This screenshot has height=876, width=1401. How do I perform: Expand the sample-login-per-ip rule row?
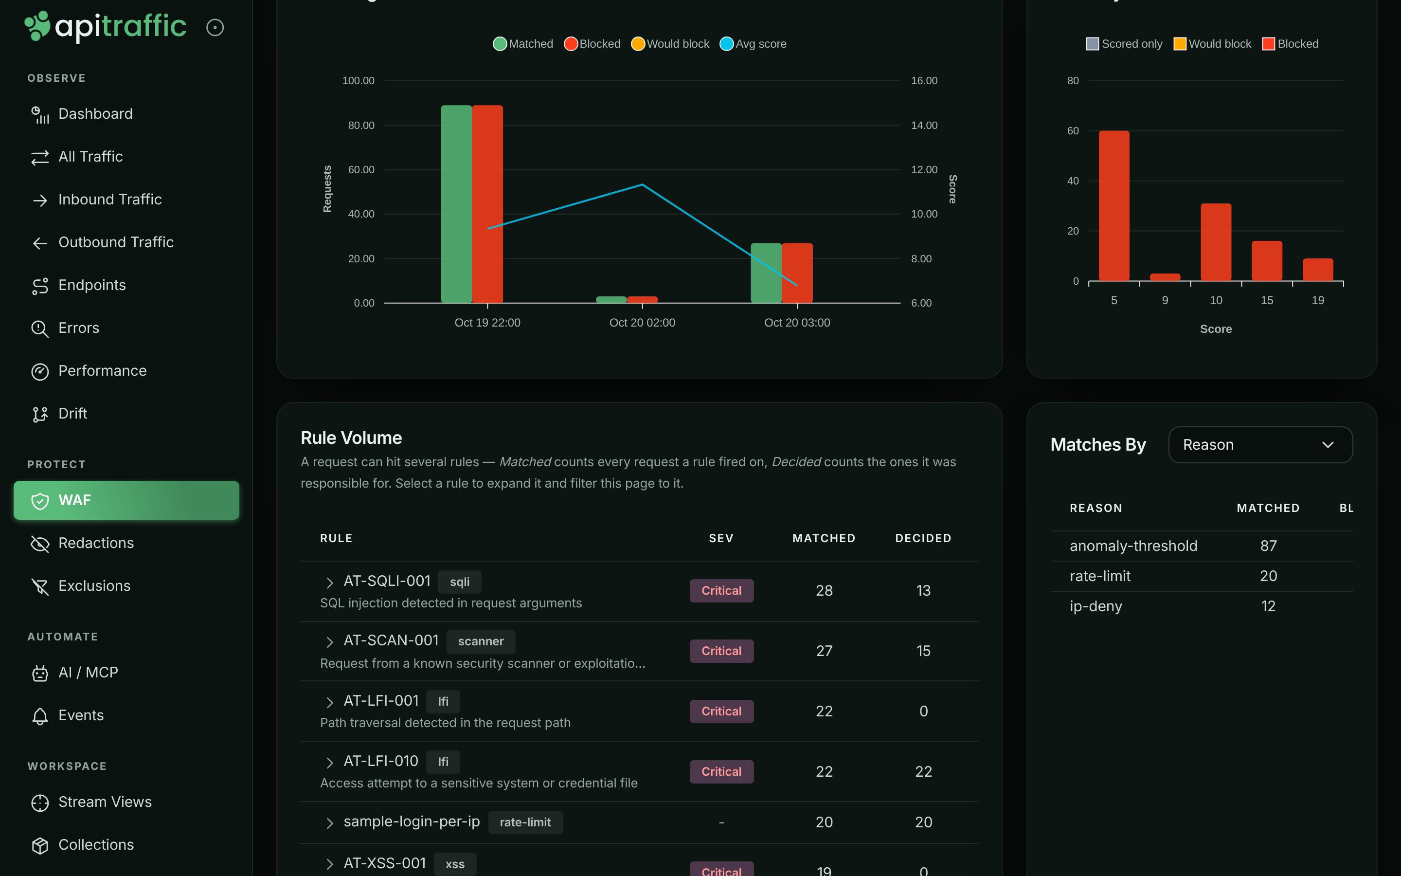pos(330,822)
